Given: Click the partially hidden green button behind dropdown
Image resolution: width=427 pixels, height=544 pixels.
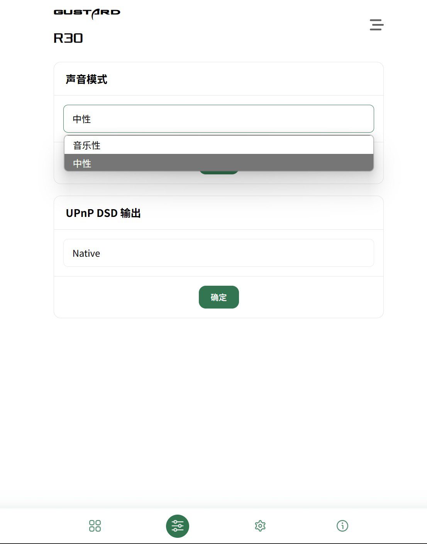Looking at the screenshot, I should pyautogui.click(x=219, y=172).
